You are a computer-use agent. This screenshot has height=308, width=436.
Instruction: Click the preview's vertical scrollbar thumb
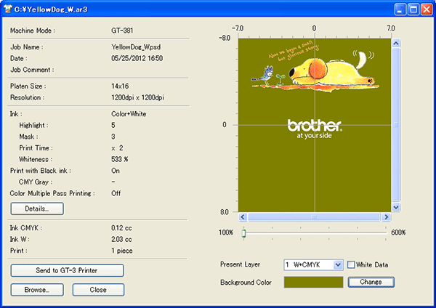point(396,123)
